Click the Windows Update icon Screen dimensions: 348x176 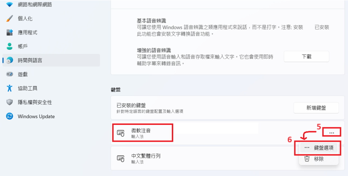pyautogui.click(x=9, y=116)
